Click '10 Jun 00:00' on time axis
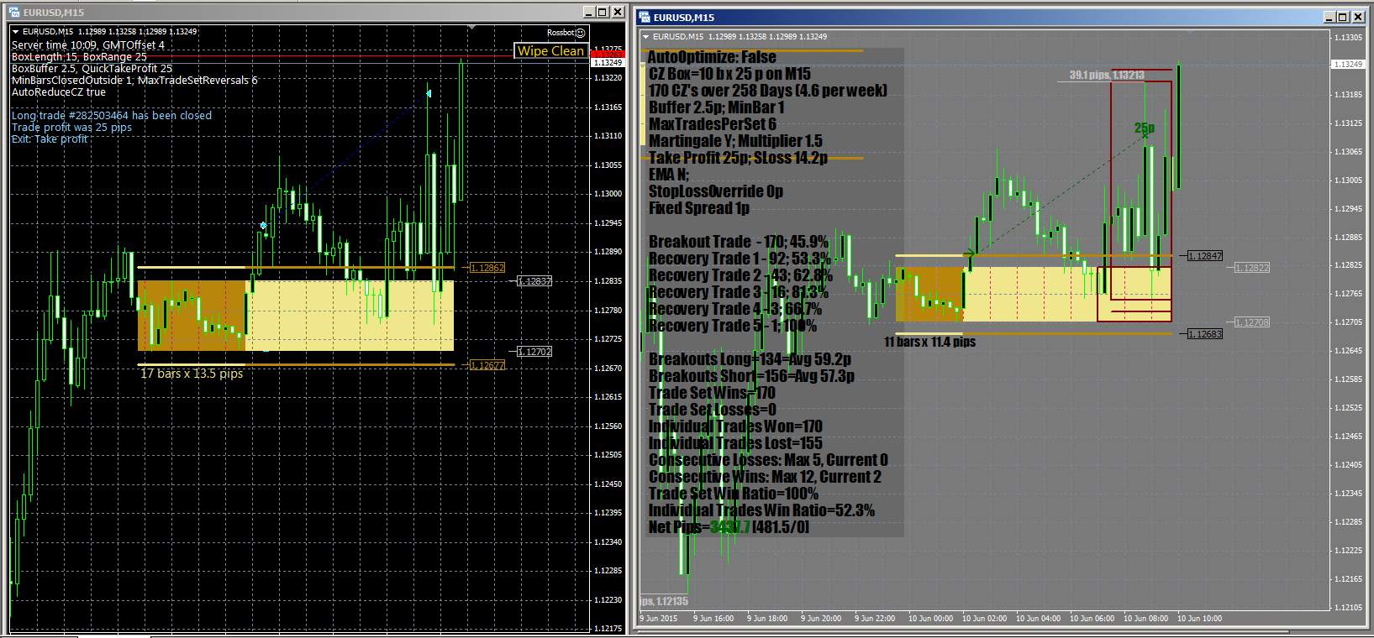The image size is (1374, 638). point(931,619)
